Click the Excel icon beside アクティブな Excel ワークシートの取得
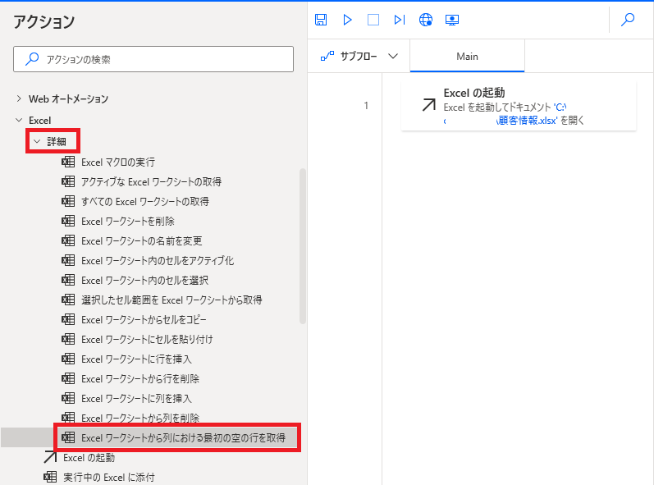The image size is (654, 485). (x=68, y=181)
